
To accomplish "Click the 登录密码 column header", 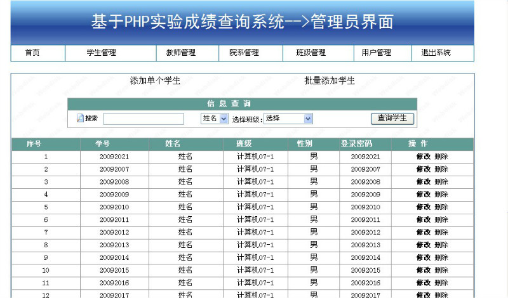I will [356, 144].
